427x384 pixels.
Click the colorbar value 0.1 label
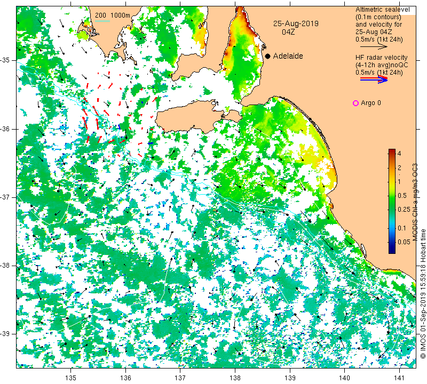[x=402, y=228]
